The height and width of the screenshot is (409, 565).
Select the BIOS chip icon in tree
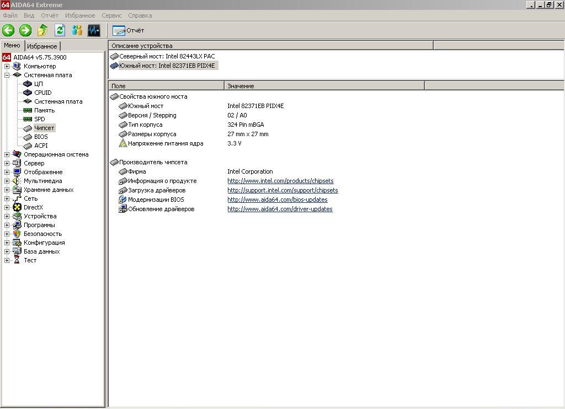tap(28, 137)
